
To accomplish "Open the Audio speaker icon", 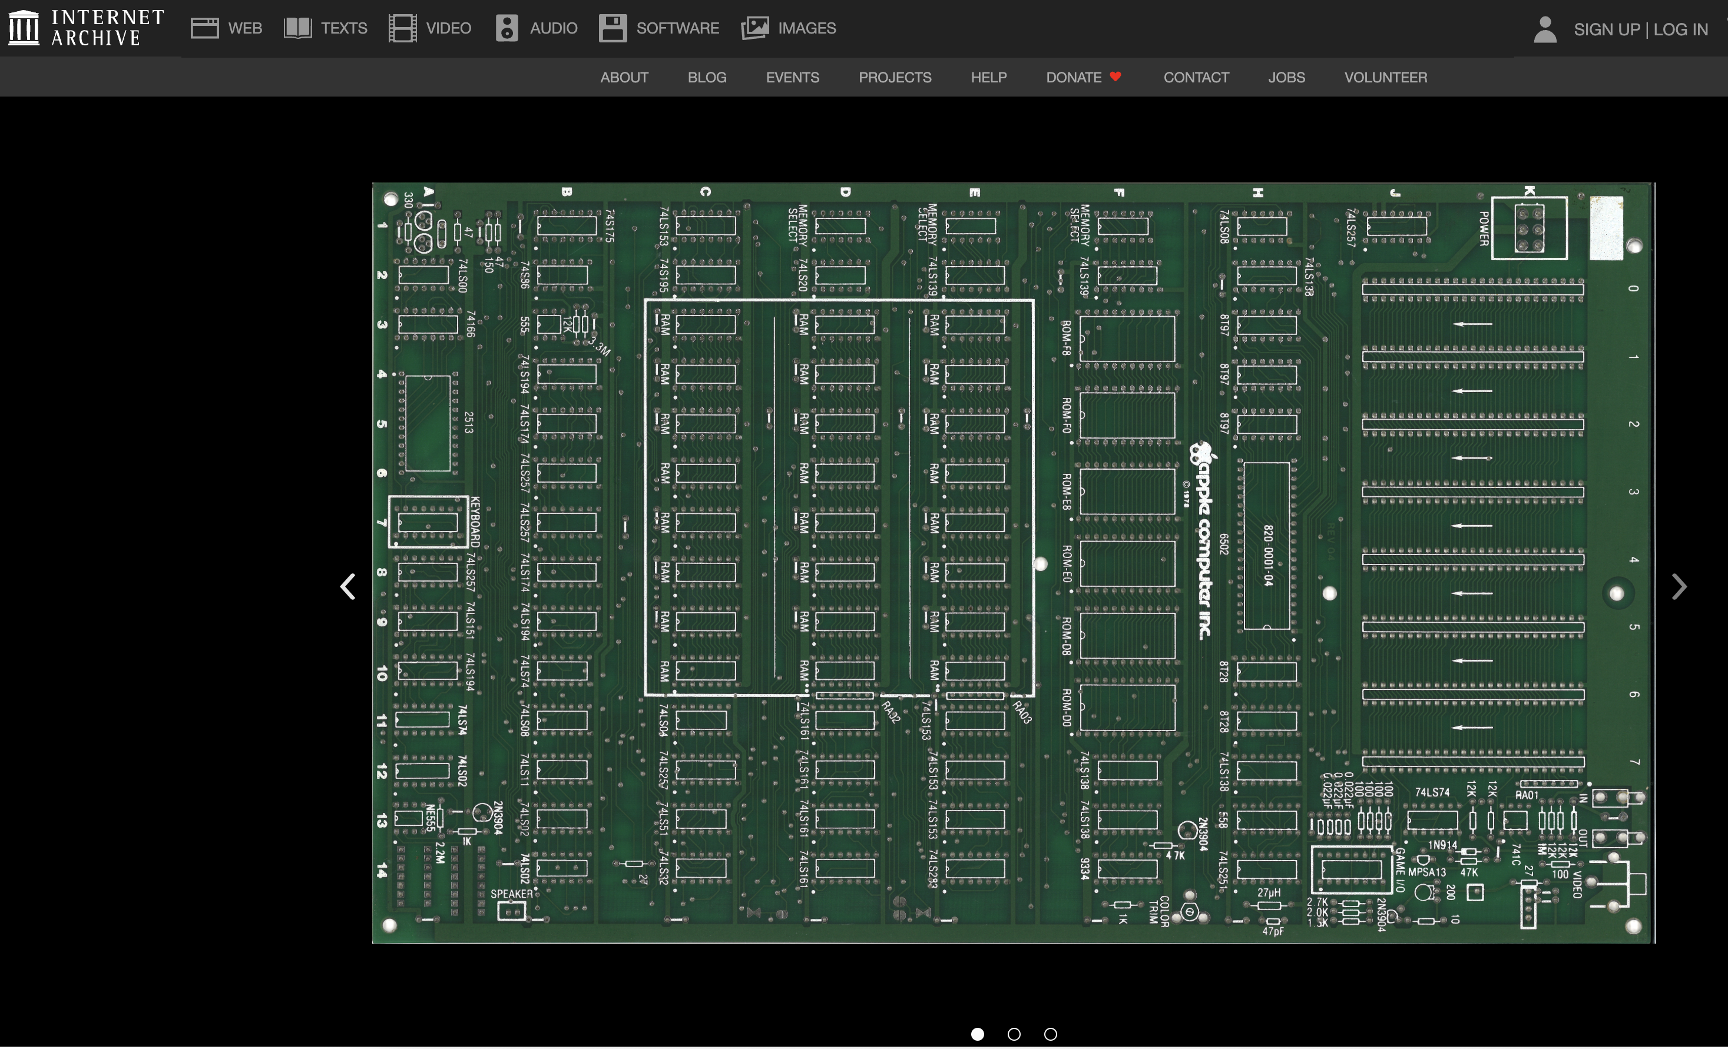I will [507, 28].
